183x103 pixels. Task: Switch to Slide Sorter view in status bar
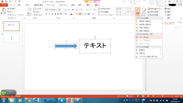pyautogui.click(x=143, y=96)
